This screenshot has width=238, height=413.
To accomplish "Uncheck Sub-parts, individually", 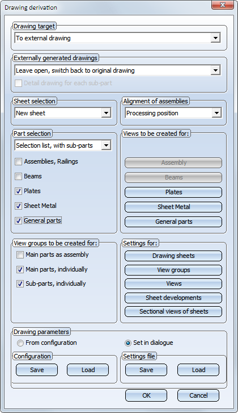I will click(x=20, y=283).
